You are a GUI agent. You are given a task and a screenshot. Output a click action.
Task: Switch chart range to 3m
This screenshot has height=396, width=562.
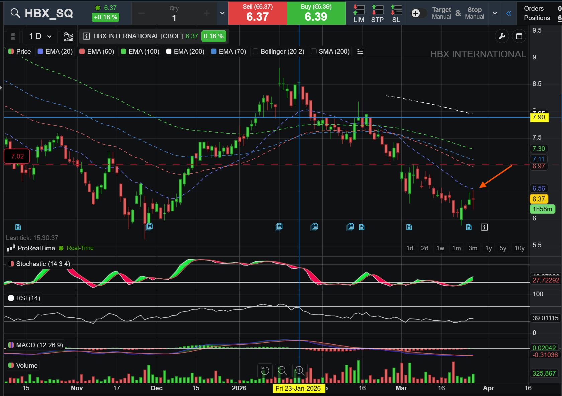473,248
